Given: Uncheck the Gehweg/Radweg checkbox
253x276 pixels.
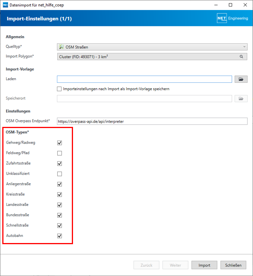Looking at the screenshot, I should [60, 143].
